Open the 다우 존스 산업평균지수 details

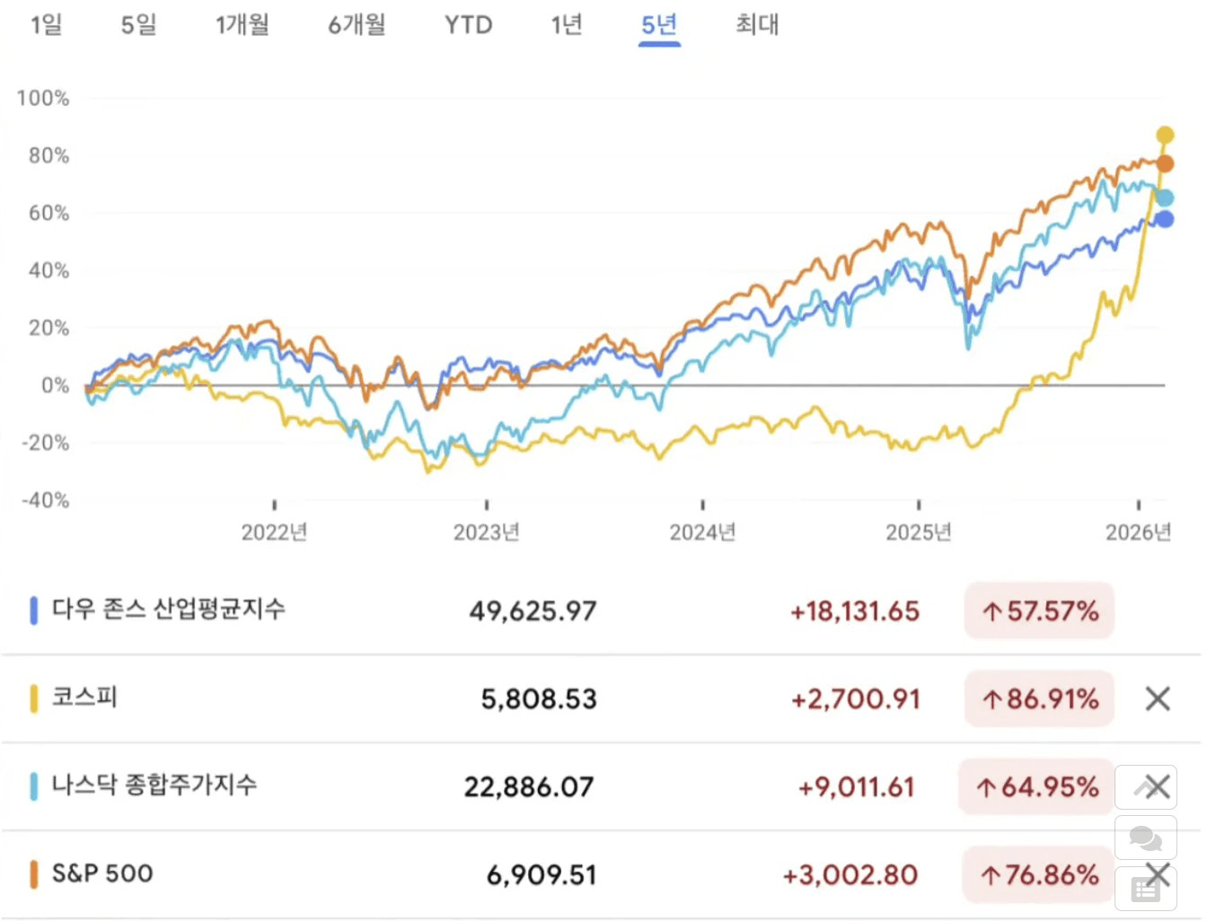coord(171,610)
